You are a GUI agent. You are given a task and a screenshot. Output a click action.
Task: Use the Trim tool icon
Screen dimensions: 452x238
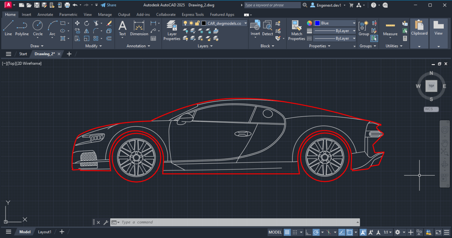pyautogui.click(x=96, y=23)
